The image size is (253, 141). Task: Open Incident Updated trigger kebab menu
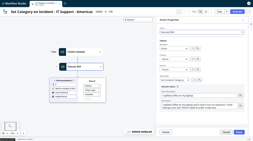point(100,52)
